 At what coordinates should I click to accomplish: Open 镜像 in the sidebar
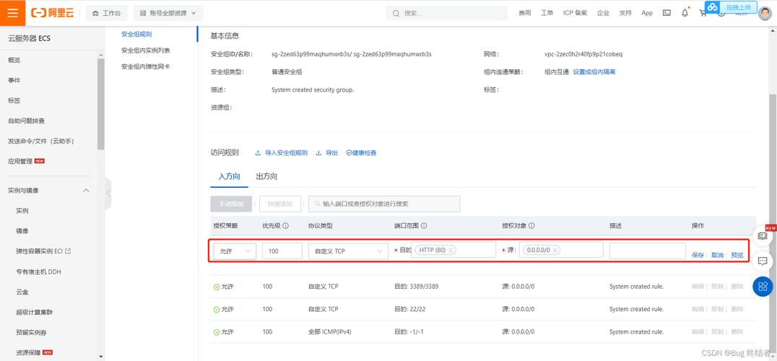click(x=22, y=231)
